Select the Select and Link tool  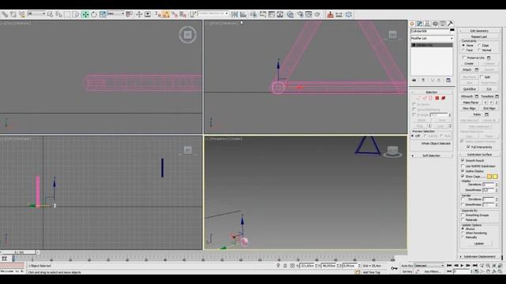coord(5,14)
